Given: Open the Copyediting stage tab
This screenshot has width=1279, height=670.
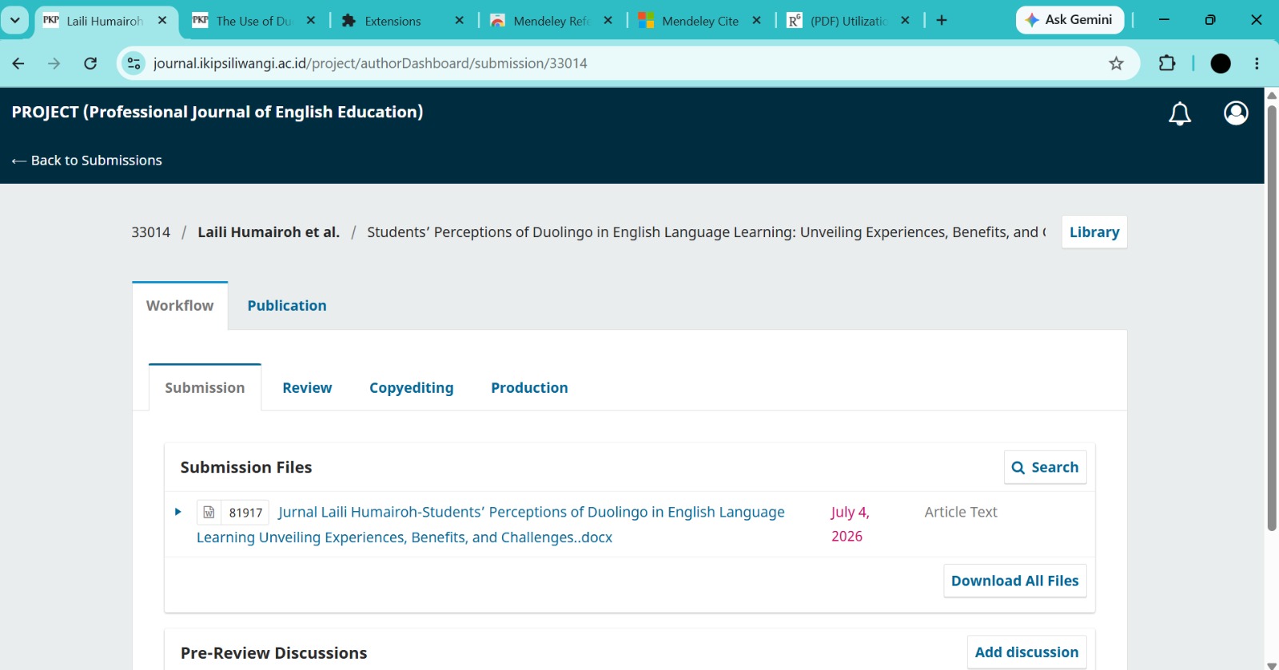Looking at the screenshot, I should [411, 388].
